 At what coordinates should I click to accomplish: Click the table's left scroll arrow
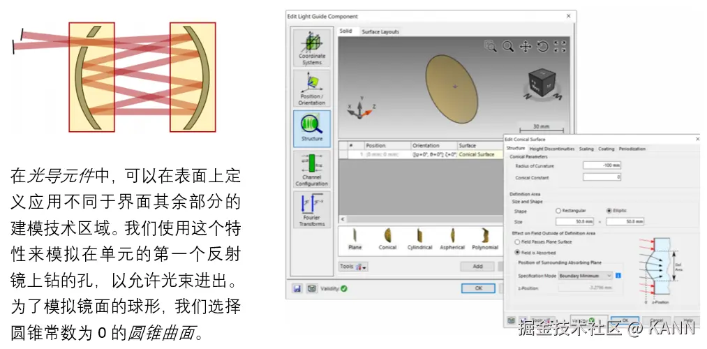tap(342, 219)
